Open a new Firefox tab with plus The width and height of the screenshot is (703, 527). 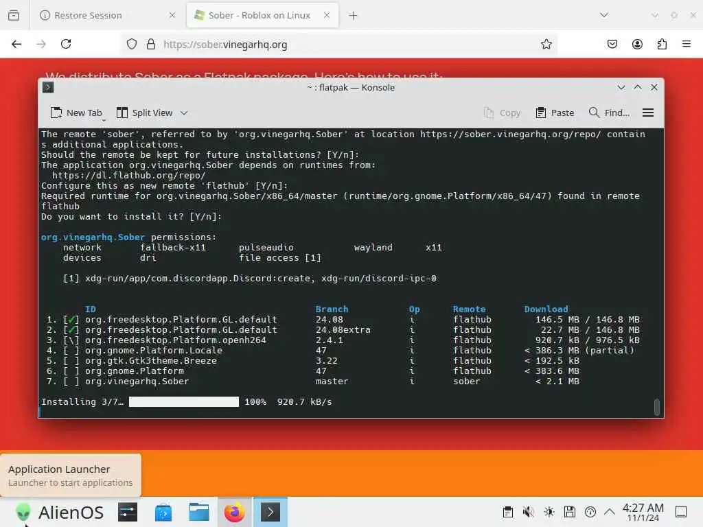(354, 15)
